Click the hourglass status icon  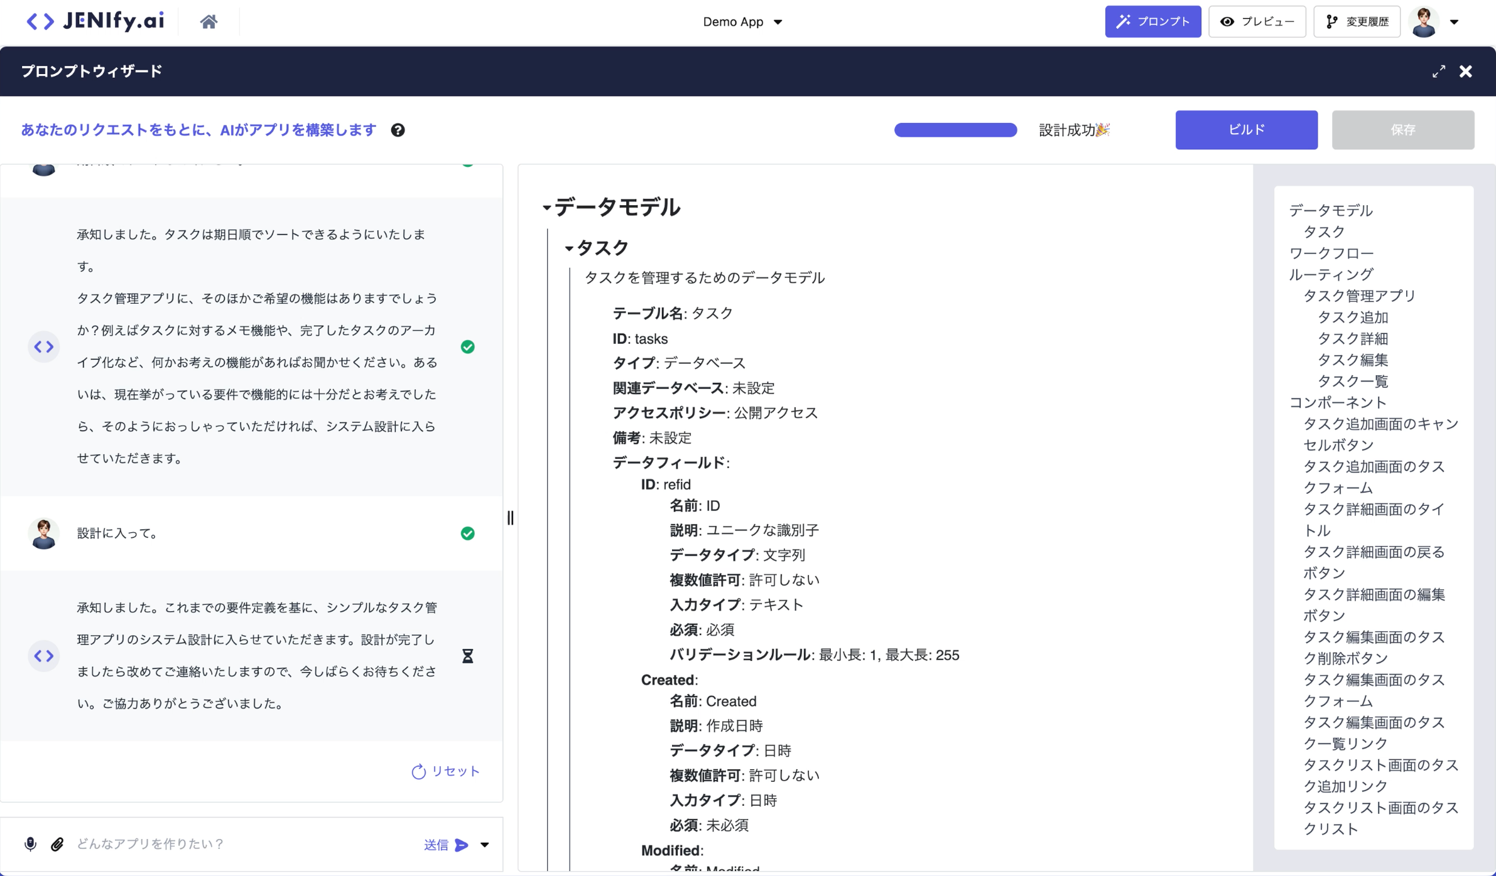[468, 656]
